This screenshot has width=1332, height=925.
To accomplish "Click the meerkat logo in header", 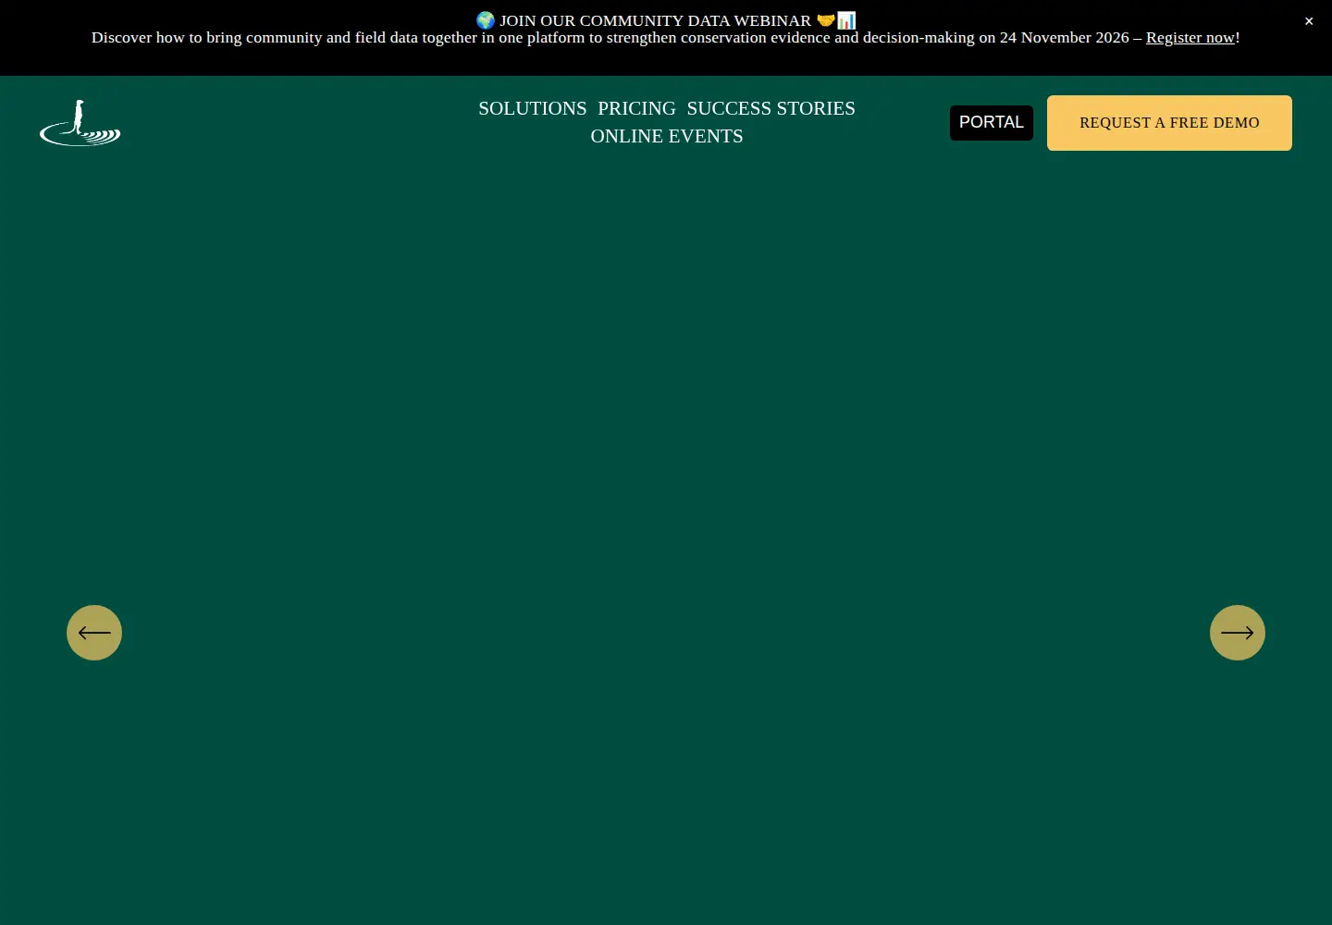I will tap(80, 123).
